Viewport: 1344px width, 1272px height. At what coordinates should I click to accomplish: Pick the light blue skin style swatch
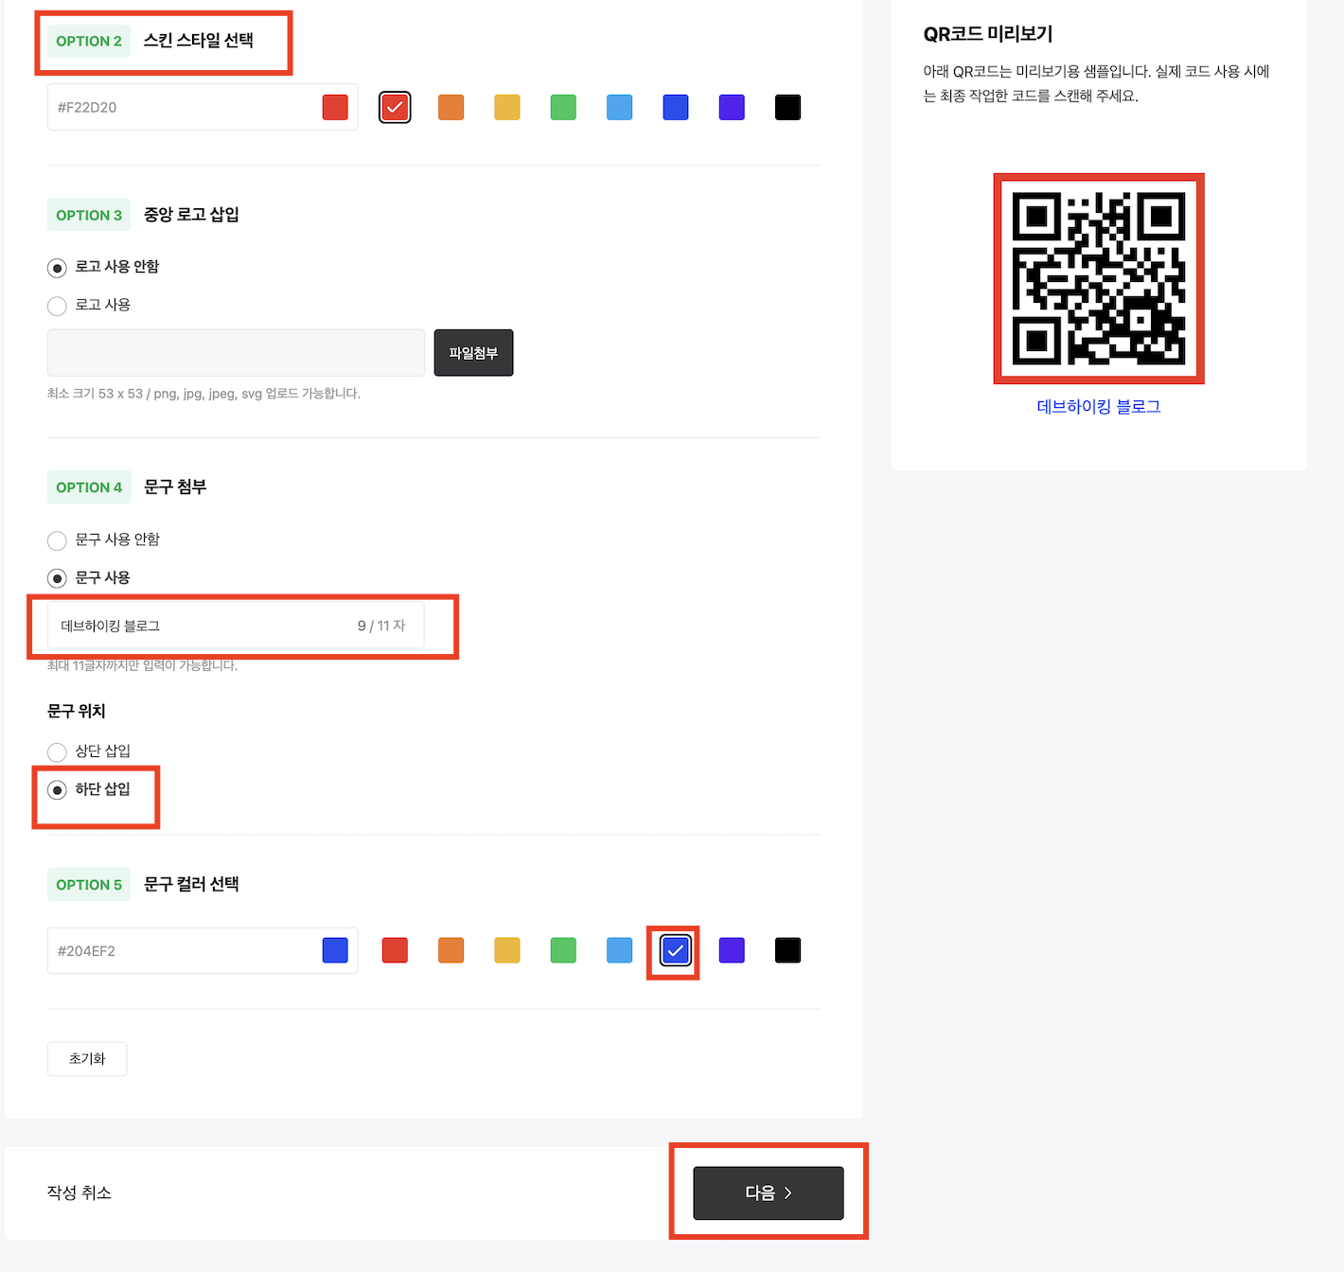619,107
